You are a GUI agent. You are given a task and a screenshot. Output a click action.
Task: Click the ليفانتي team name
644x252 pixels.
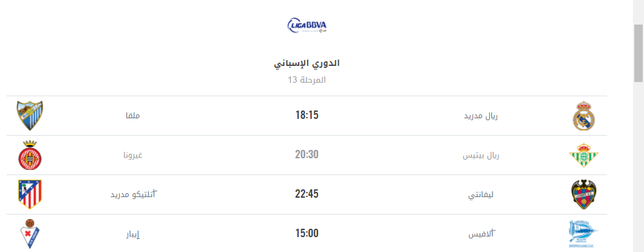481,195
